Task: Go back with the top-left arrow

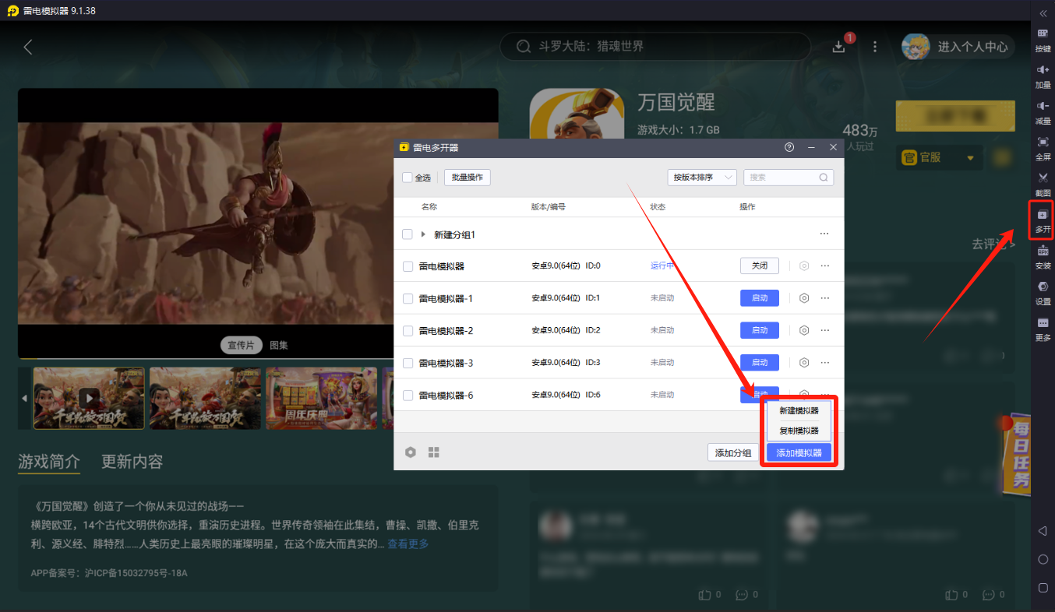Action: tap(28, 47)
